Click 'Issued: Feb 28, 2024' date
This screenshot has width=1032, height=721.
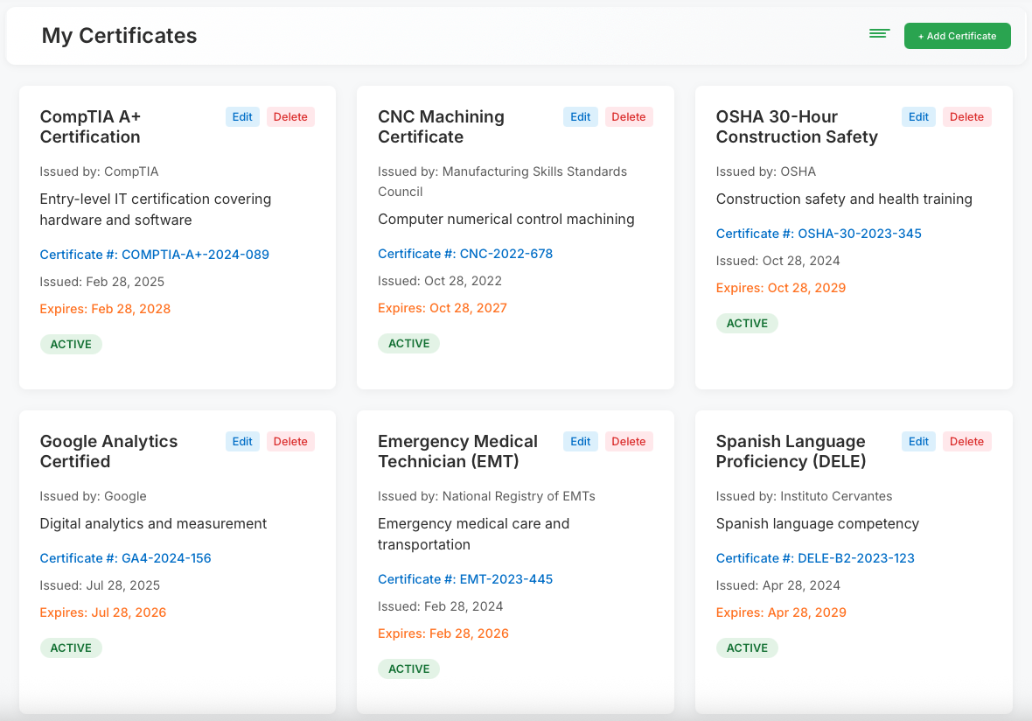pyautogui.click(x=440, y=606)
